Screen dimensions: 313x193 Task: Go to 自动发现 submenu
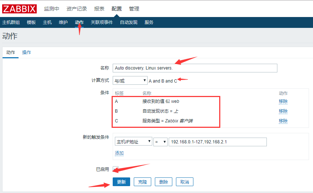(129, 22)
